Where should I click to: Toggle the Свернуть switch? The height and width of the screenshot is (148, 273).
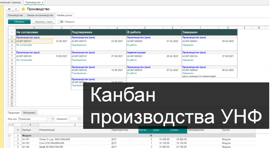[x=60, y=22]
